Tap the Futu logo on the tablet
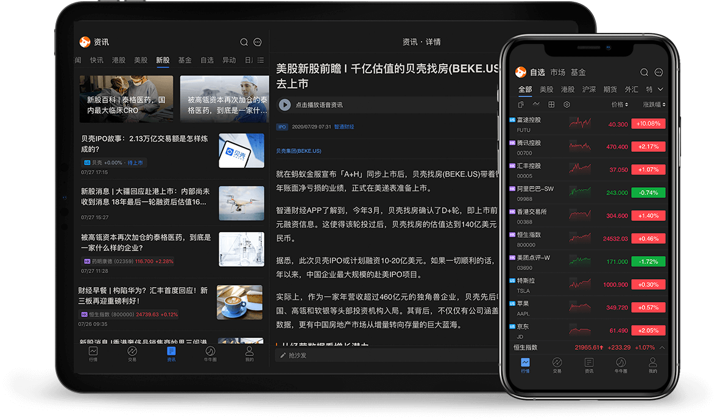This screenshot has height=420, width=717. point(85,42)
